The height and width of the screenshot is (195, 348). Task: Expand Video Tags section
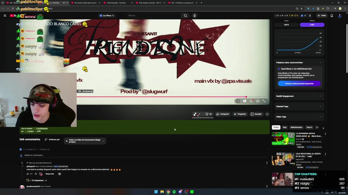(x=299, y=117)
